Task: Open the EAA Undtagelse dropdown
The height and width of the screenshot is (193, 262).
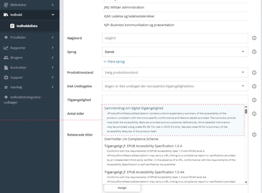Action: coord(175,86)
